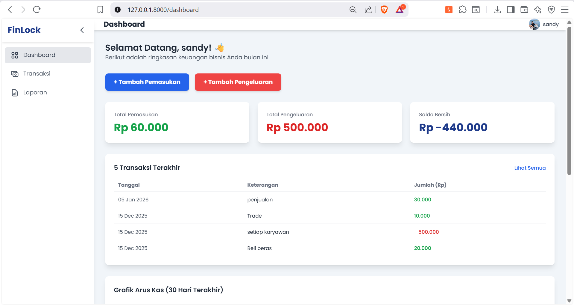Screen dimensions: 574x306
Task: Reload the dashboard page
Action: click(x=37, y=10)
